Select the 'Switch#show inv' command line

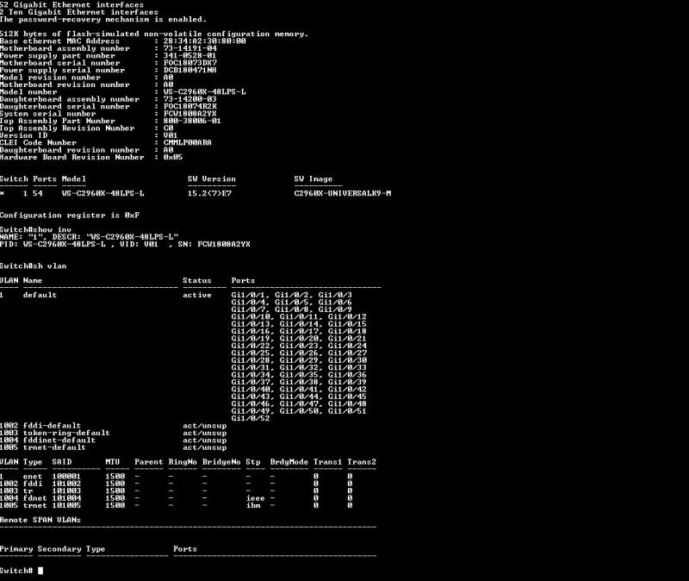tap(35, 229)
